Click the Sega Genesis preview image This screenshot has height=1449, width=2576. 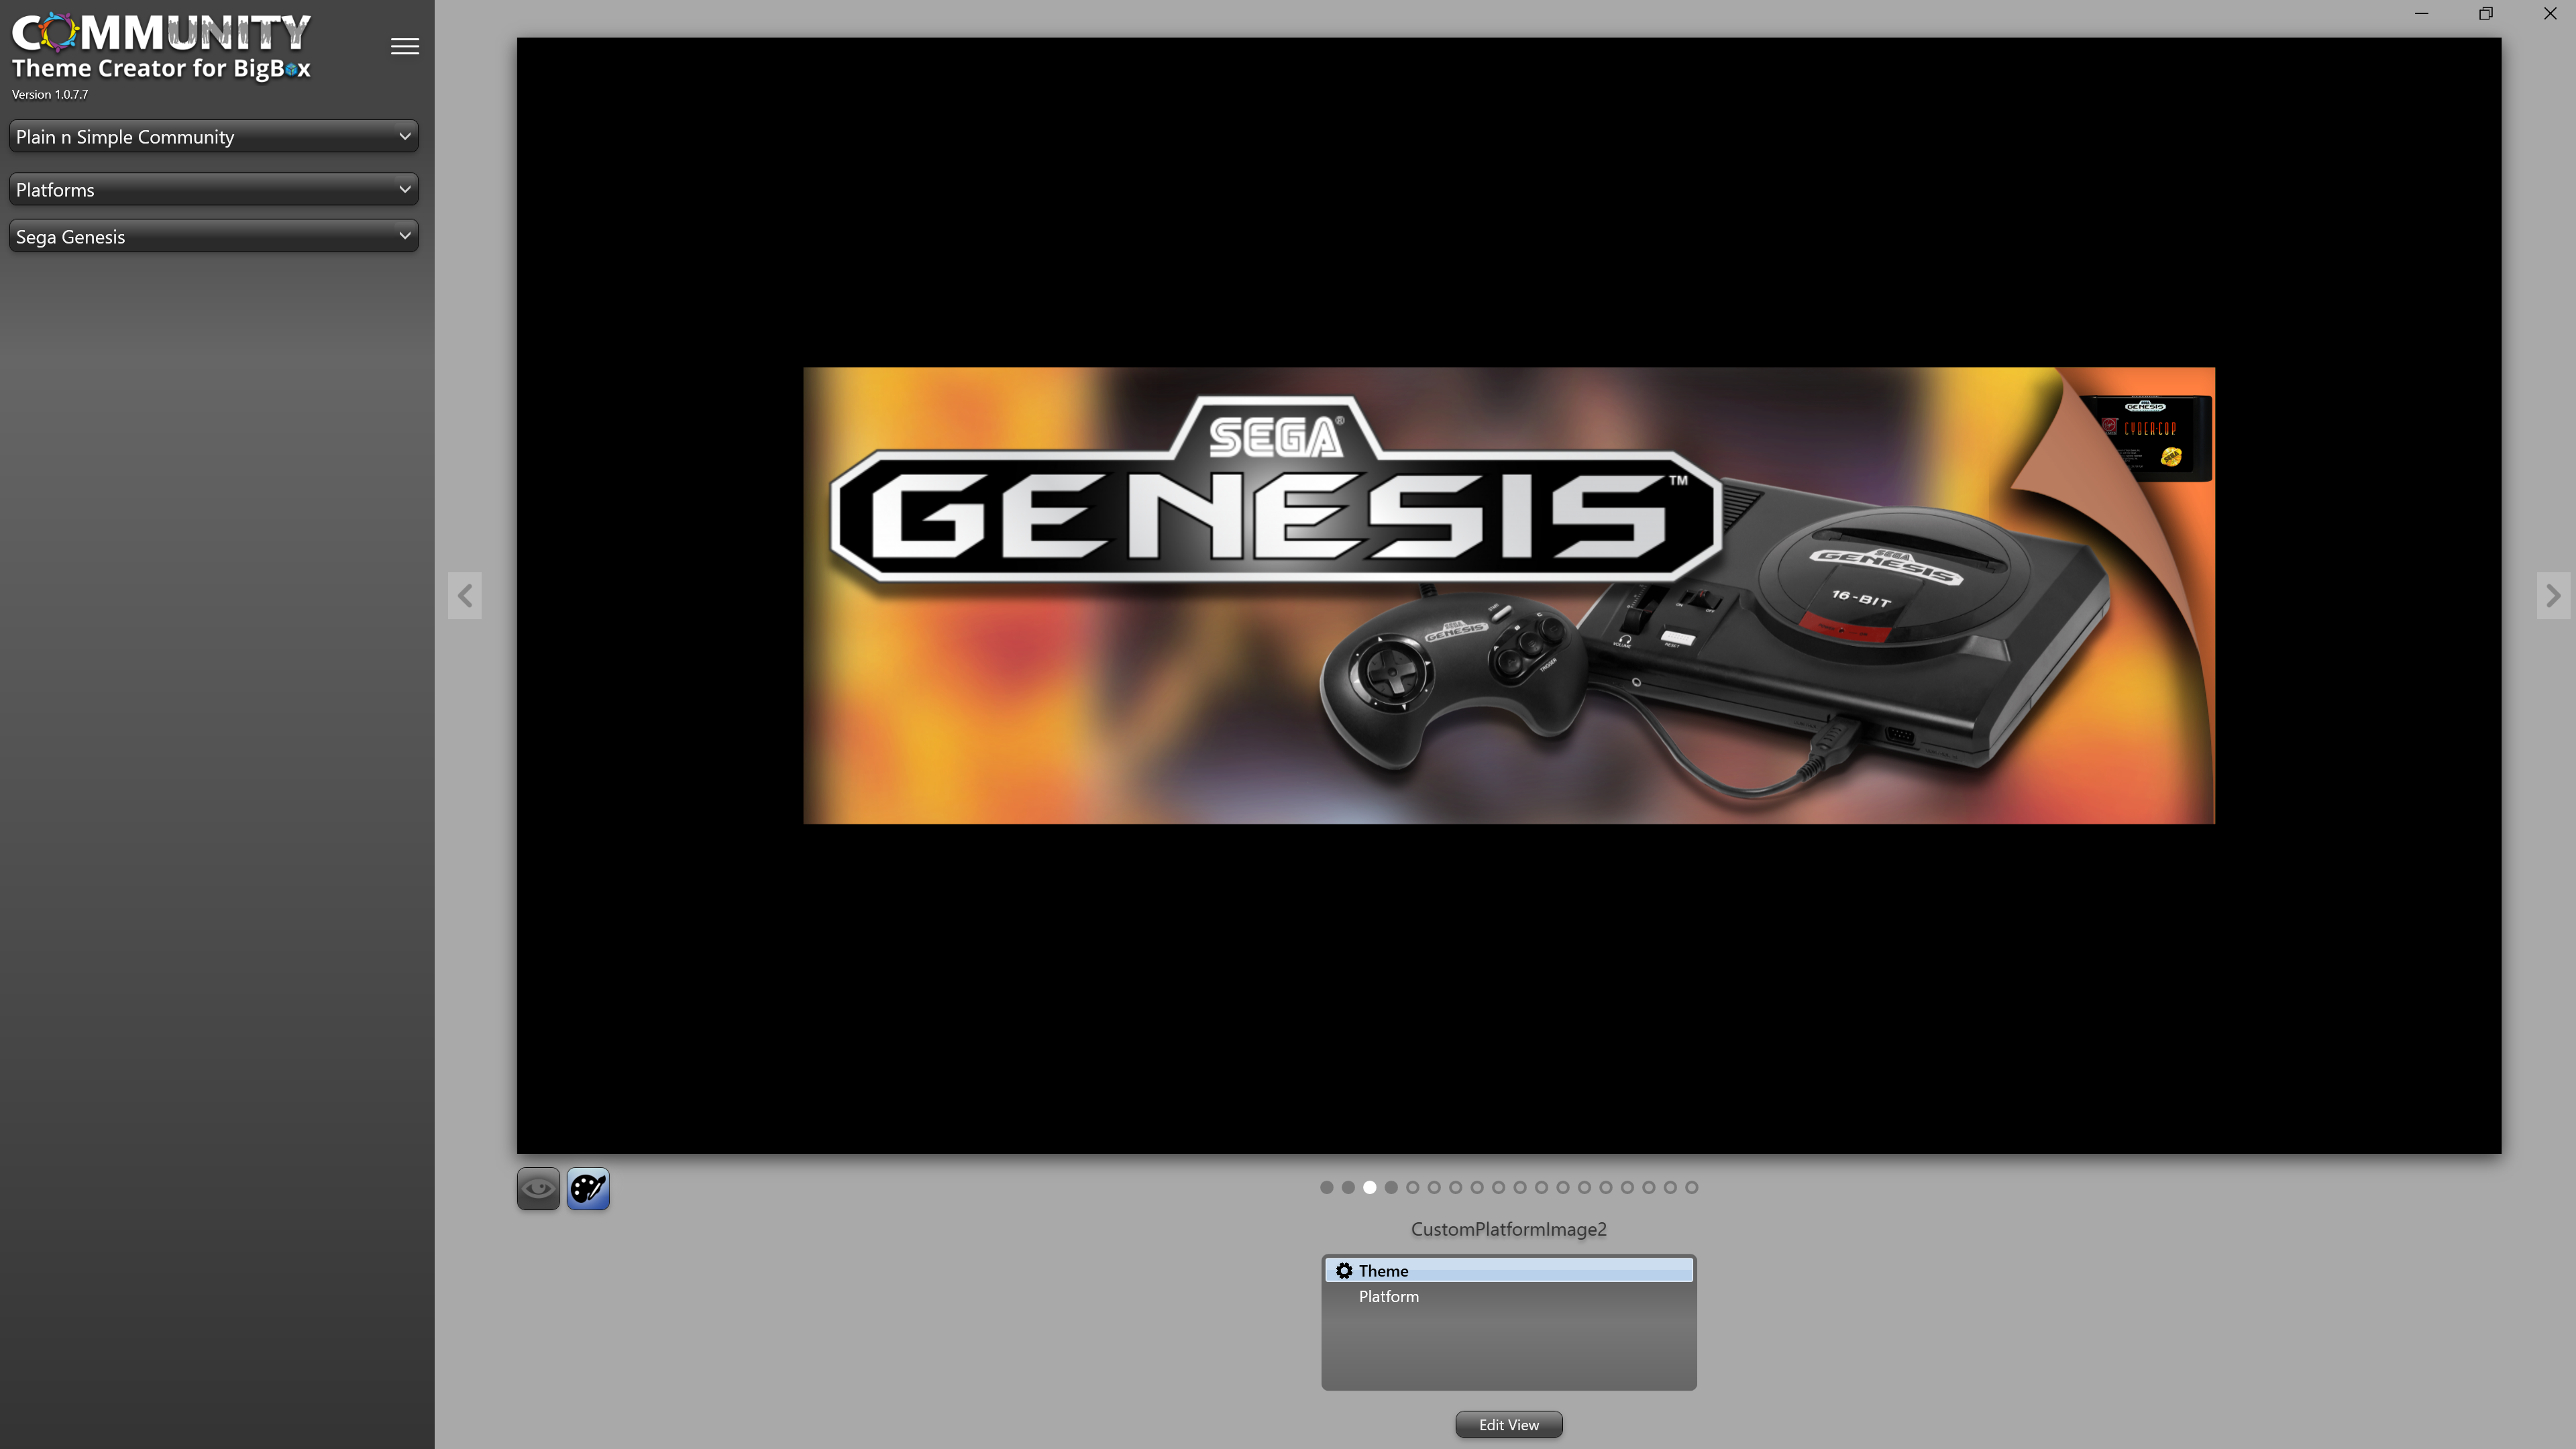(1509, 596)
